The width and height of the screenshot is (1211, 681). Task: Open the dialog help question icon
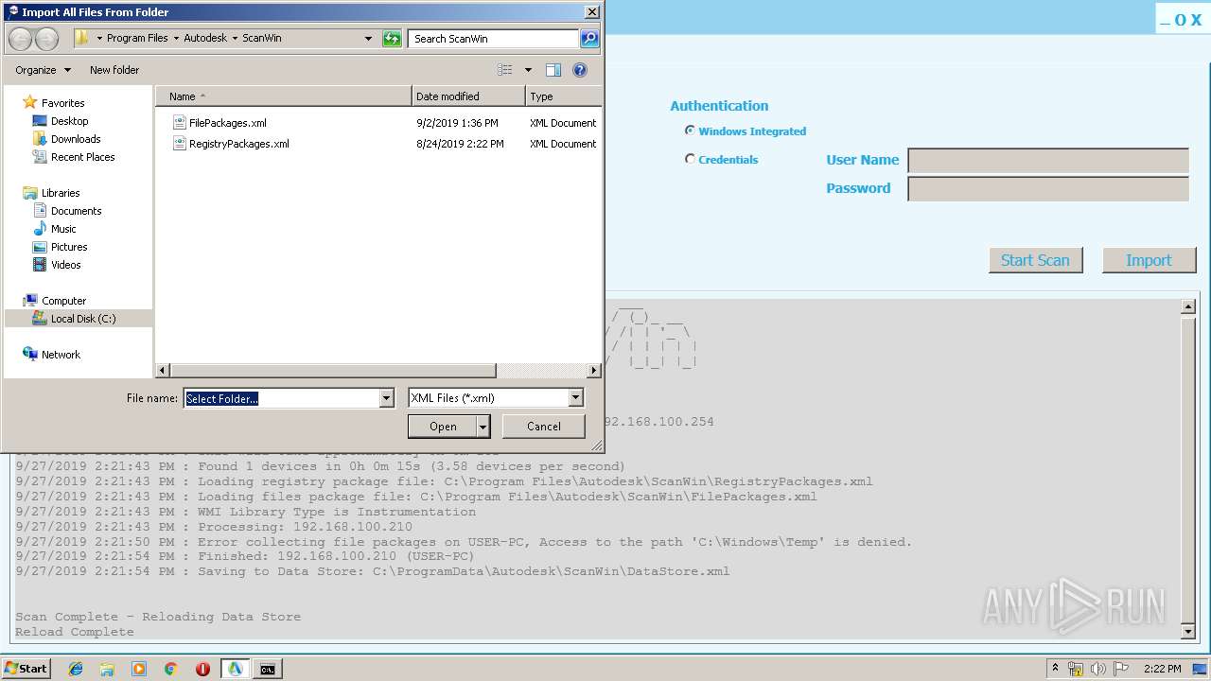pos(580,70)
